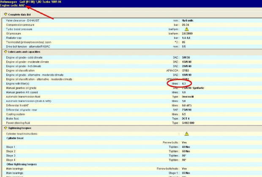Click the 5W/30 cold climate value
This screenshot has height=177, width=262.
click(186, 57)
